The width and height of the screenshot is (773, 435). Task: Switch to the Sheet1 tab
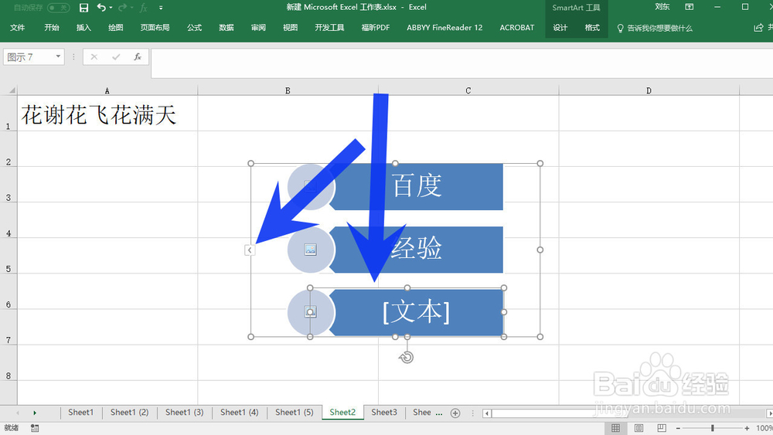pos(81,413)
